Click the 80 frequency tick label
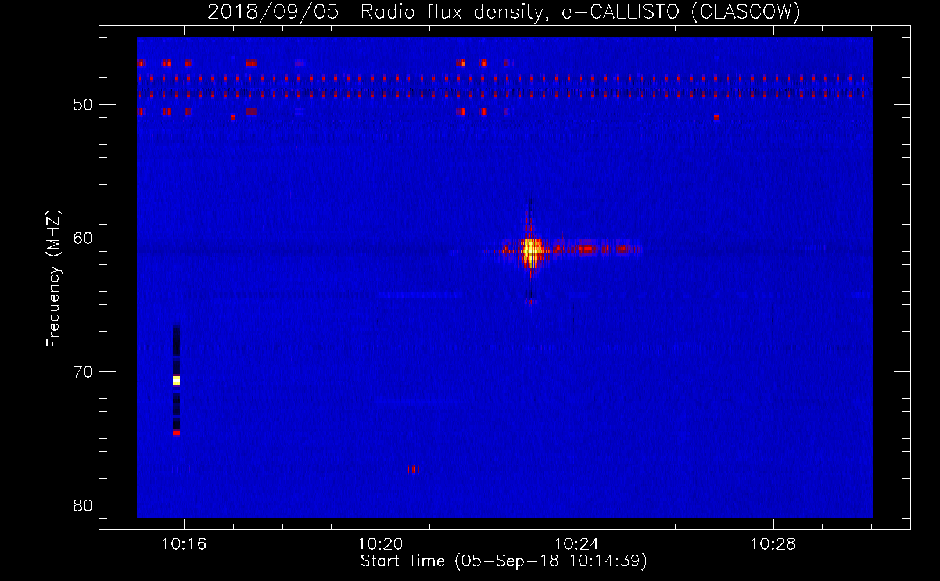The width and height of the screenshot is (940, 581). point(83,505)
